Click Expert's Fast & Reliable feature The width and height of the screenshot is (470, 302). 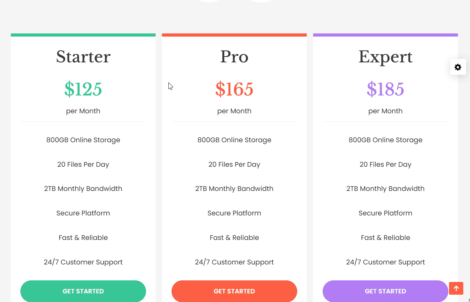[x=385, y=238]
